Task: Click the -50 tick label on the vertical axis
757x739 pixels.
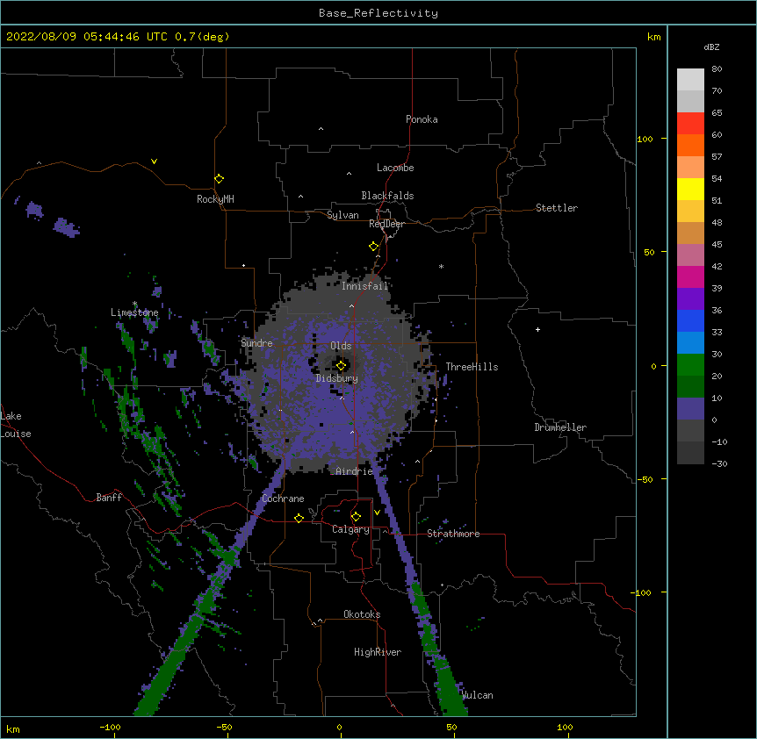Action: pyautogui.click(x=645, y=479)
